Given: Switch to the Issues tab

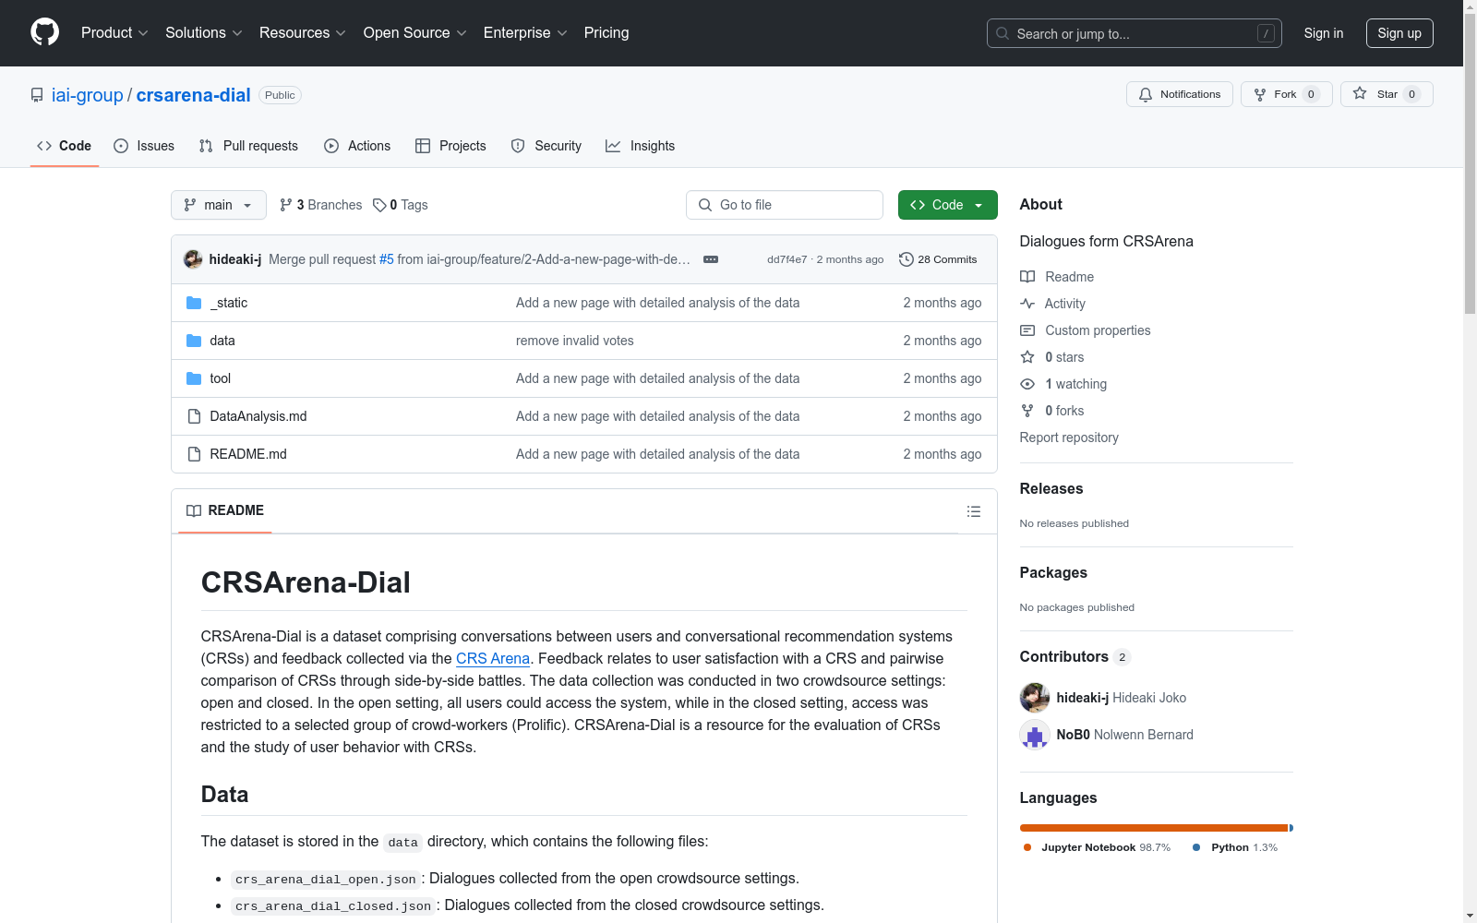Looking at the screenshot, I should click(x=144, y=146).
